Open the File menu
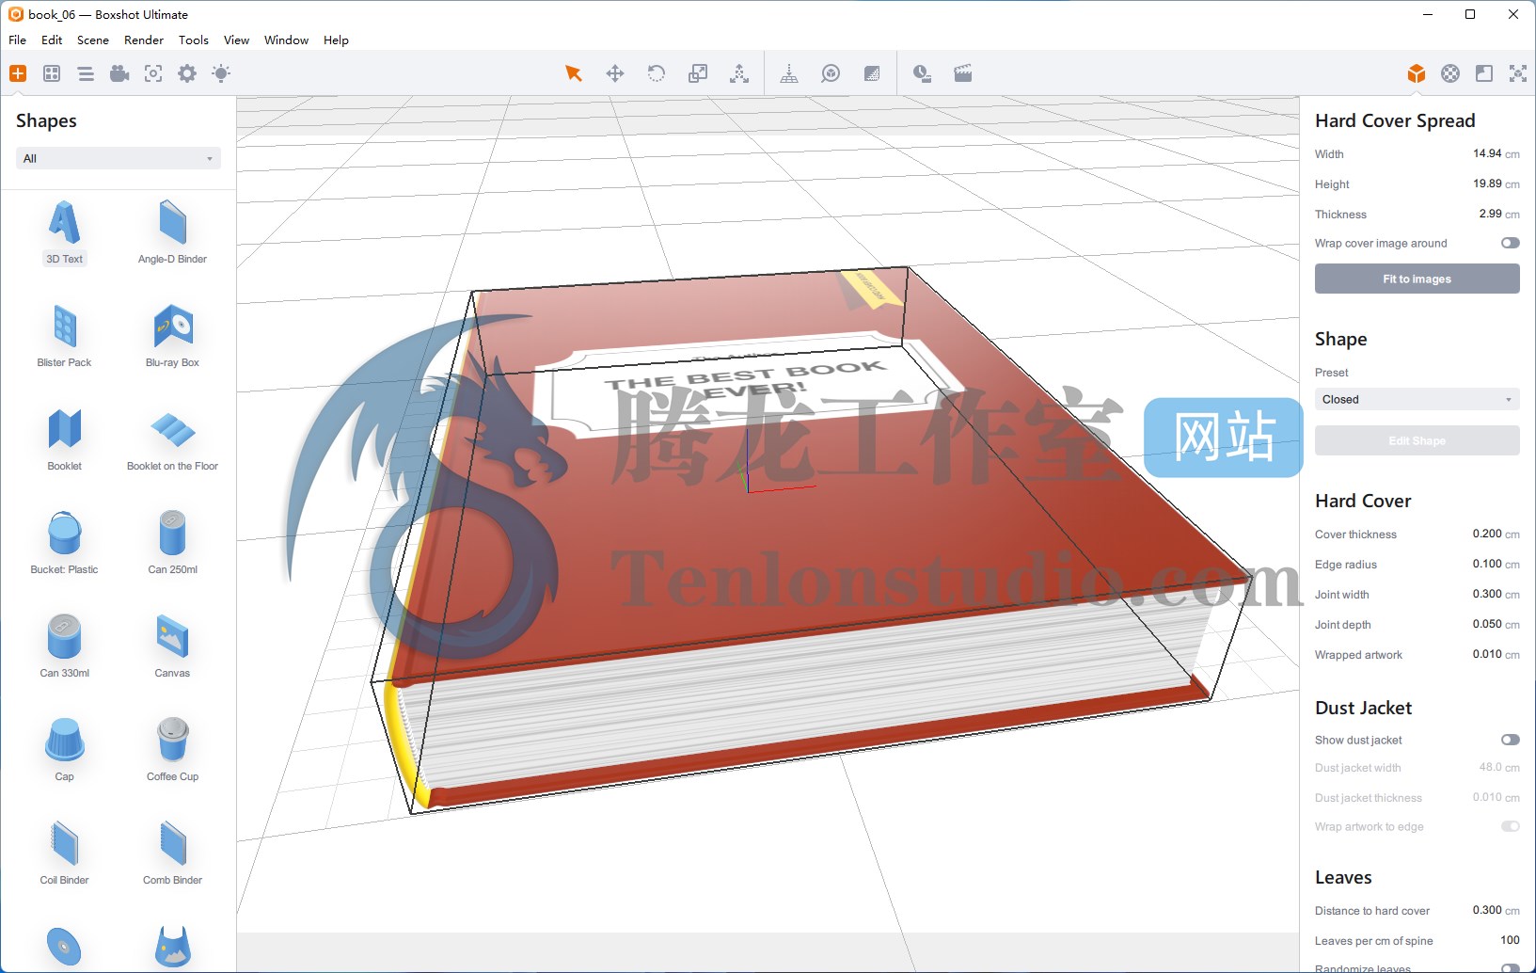This screenshot has height=973, width=1536. [17, 40]
